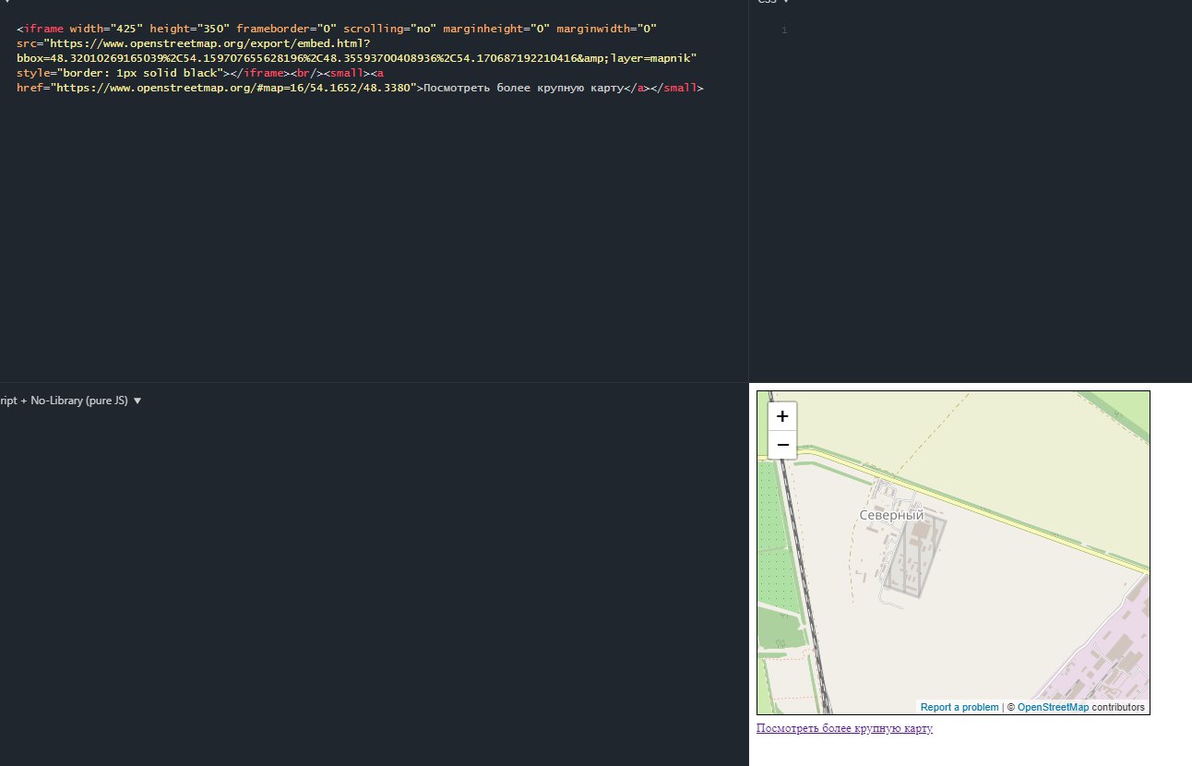The width and height of the screenshot is (1192, 766).
Task: Click the 'Северный' label on the map
Action: 891,515
